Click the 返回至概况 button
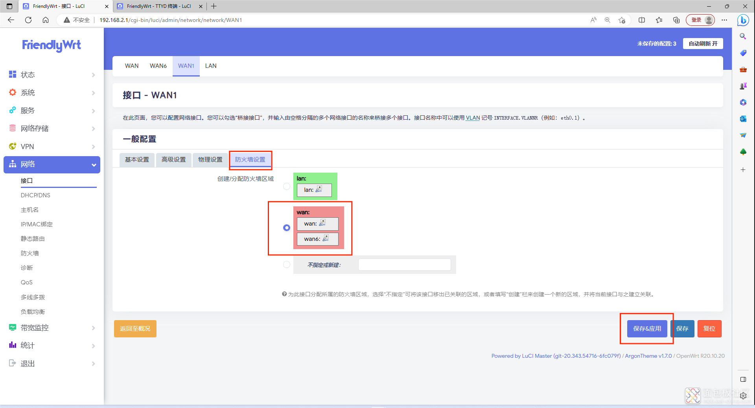Viewport: 755px width, 408px height. click(x=135, y=329)
